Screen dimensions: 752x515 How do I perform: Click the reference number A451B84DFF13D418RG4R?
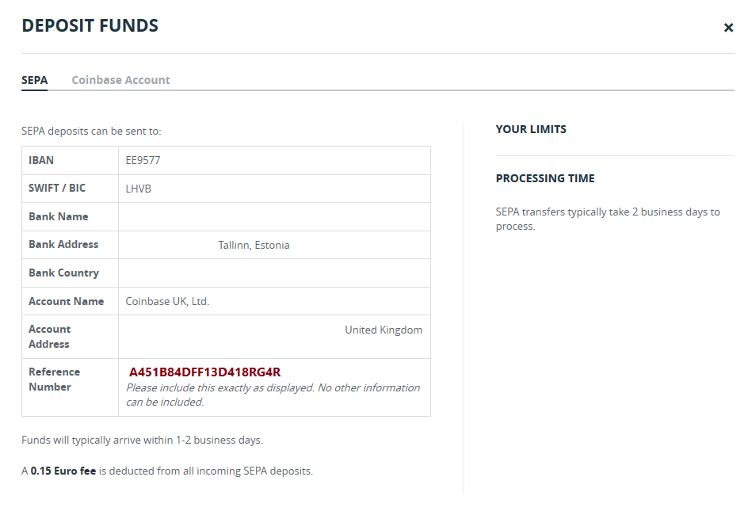(x=205, y=372)
